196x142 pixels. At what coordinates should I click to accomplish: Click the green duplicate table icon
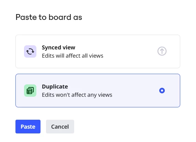30,91
